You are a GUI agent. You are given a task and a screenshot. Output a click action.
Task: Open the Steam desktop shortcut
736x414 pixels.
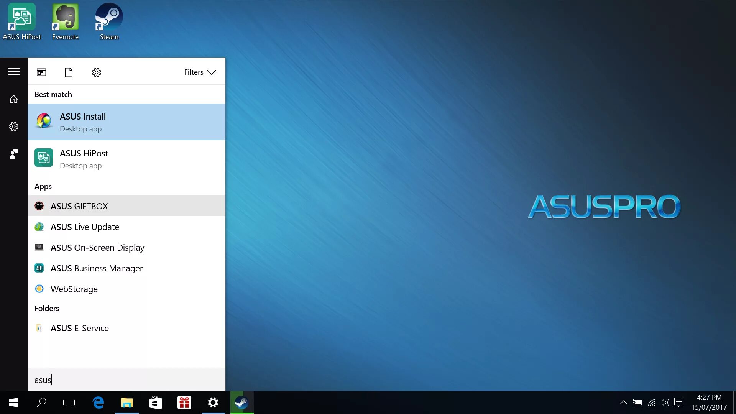pyautogui.click(x=109, y=22)
